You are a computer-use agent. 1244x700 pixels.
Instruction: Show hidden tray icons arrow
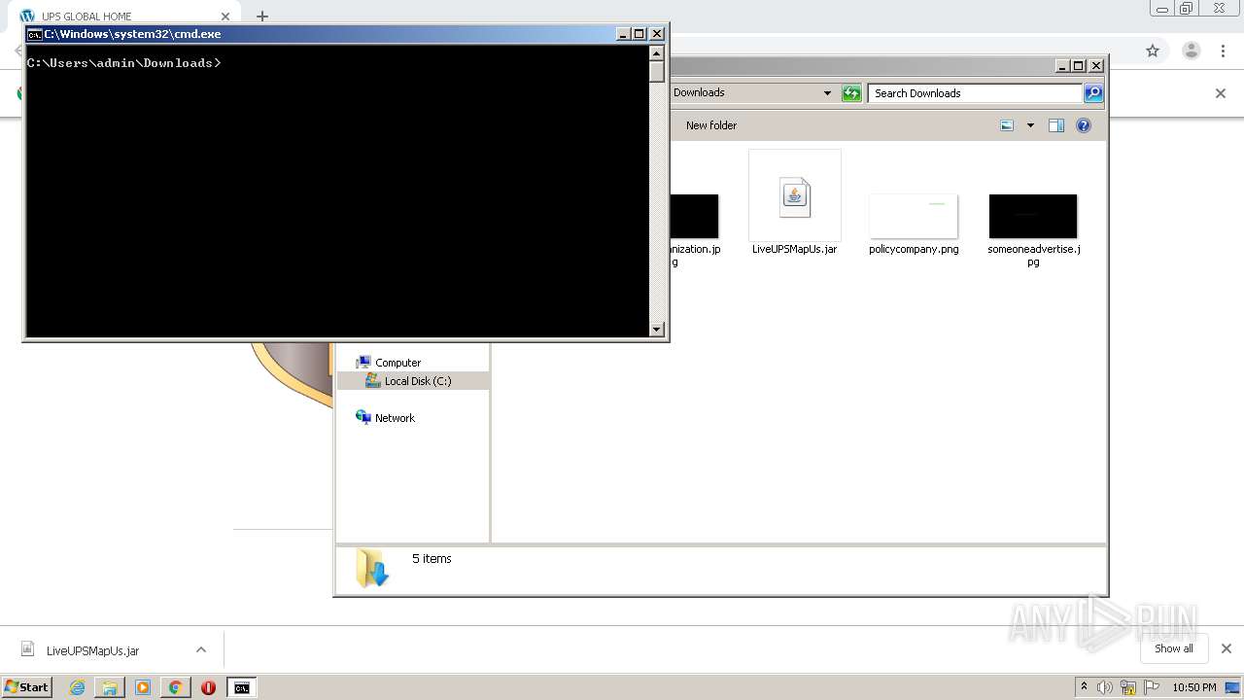click(x=1084, y=686)
